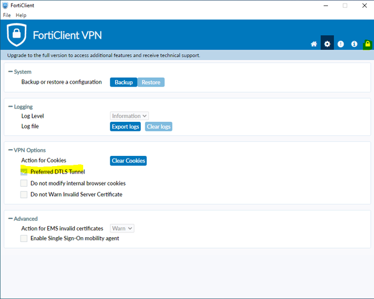Open EMS invalid certificates action dropdown
The width and height of the screenshot is (374, 299).
(x=122, y=228)
